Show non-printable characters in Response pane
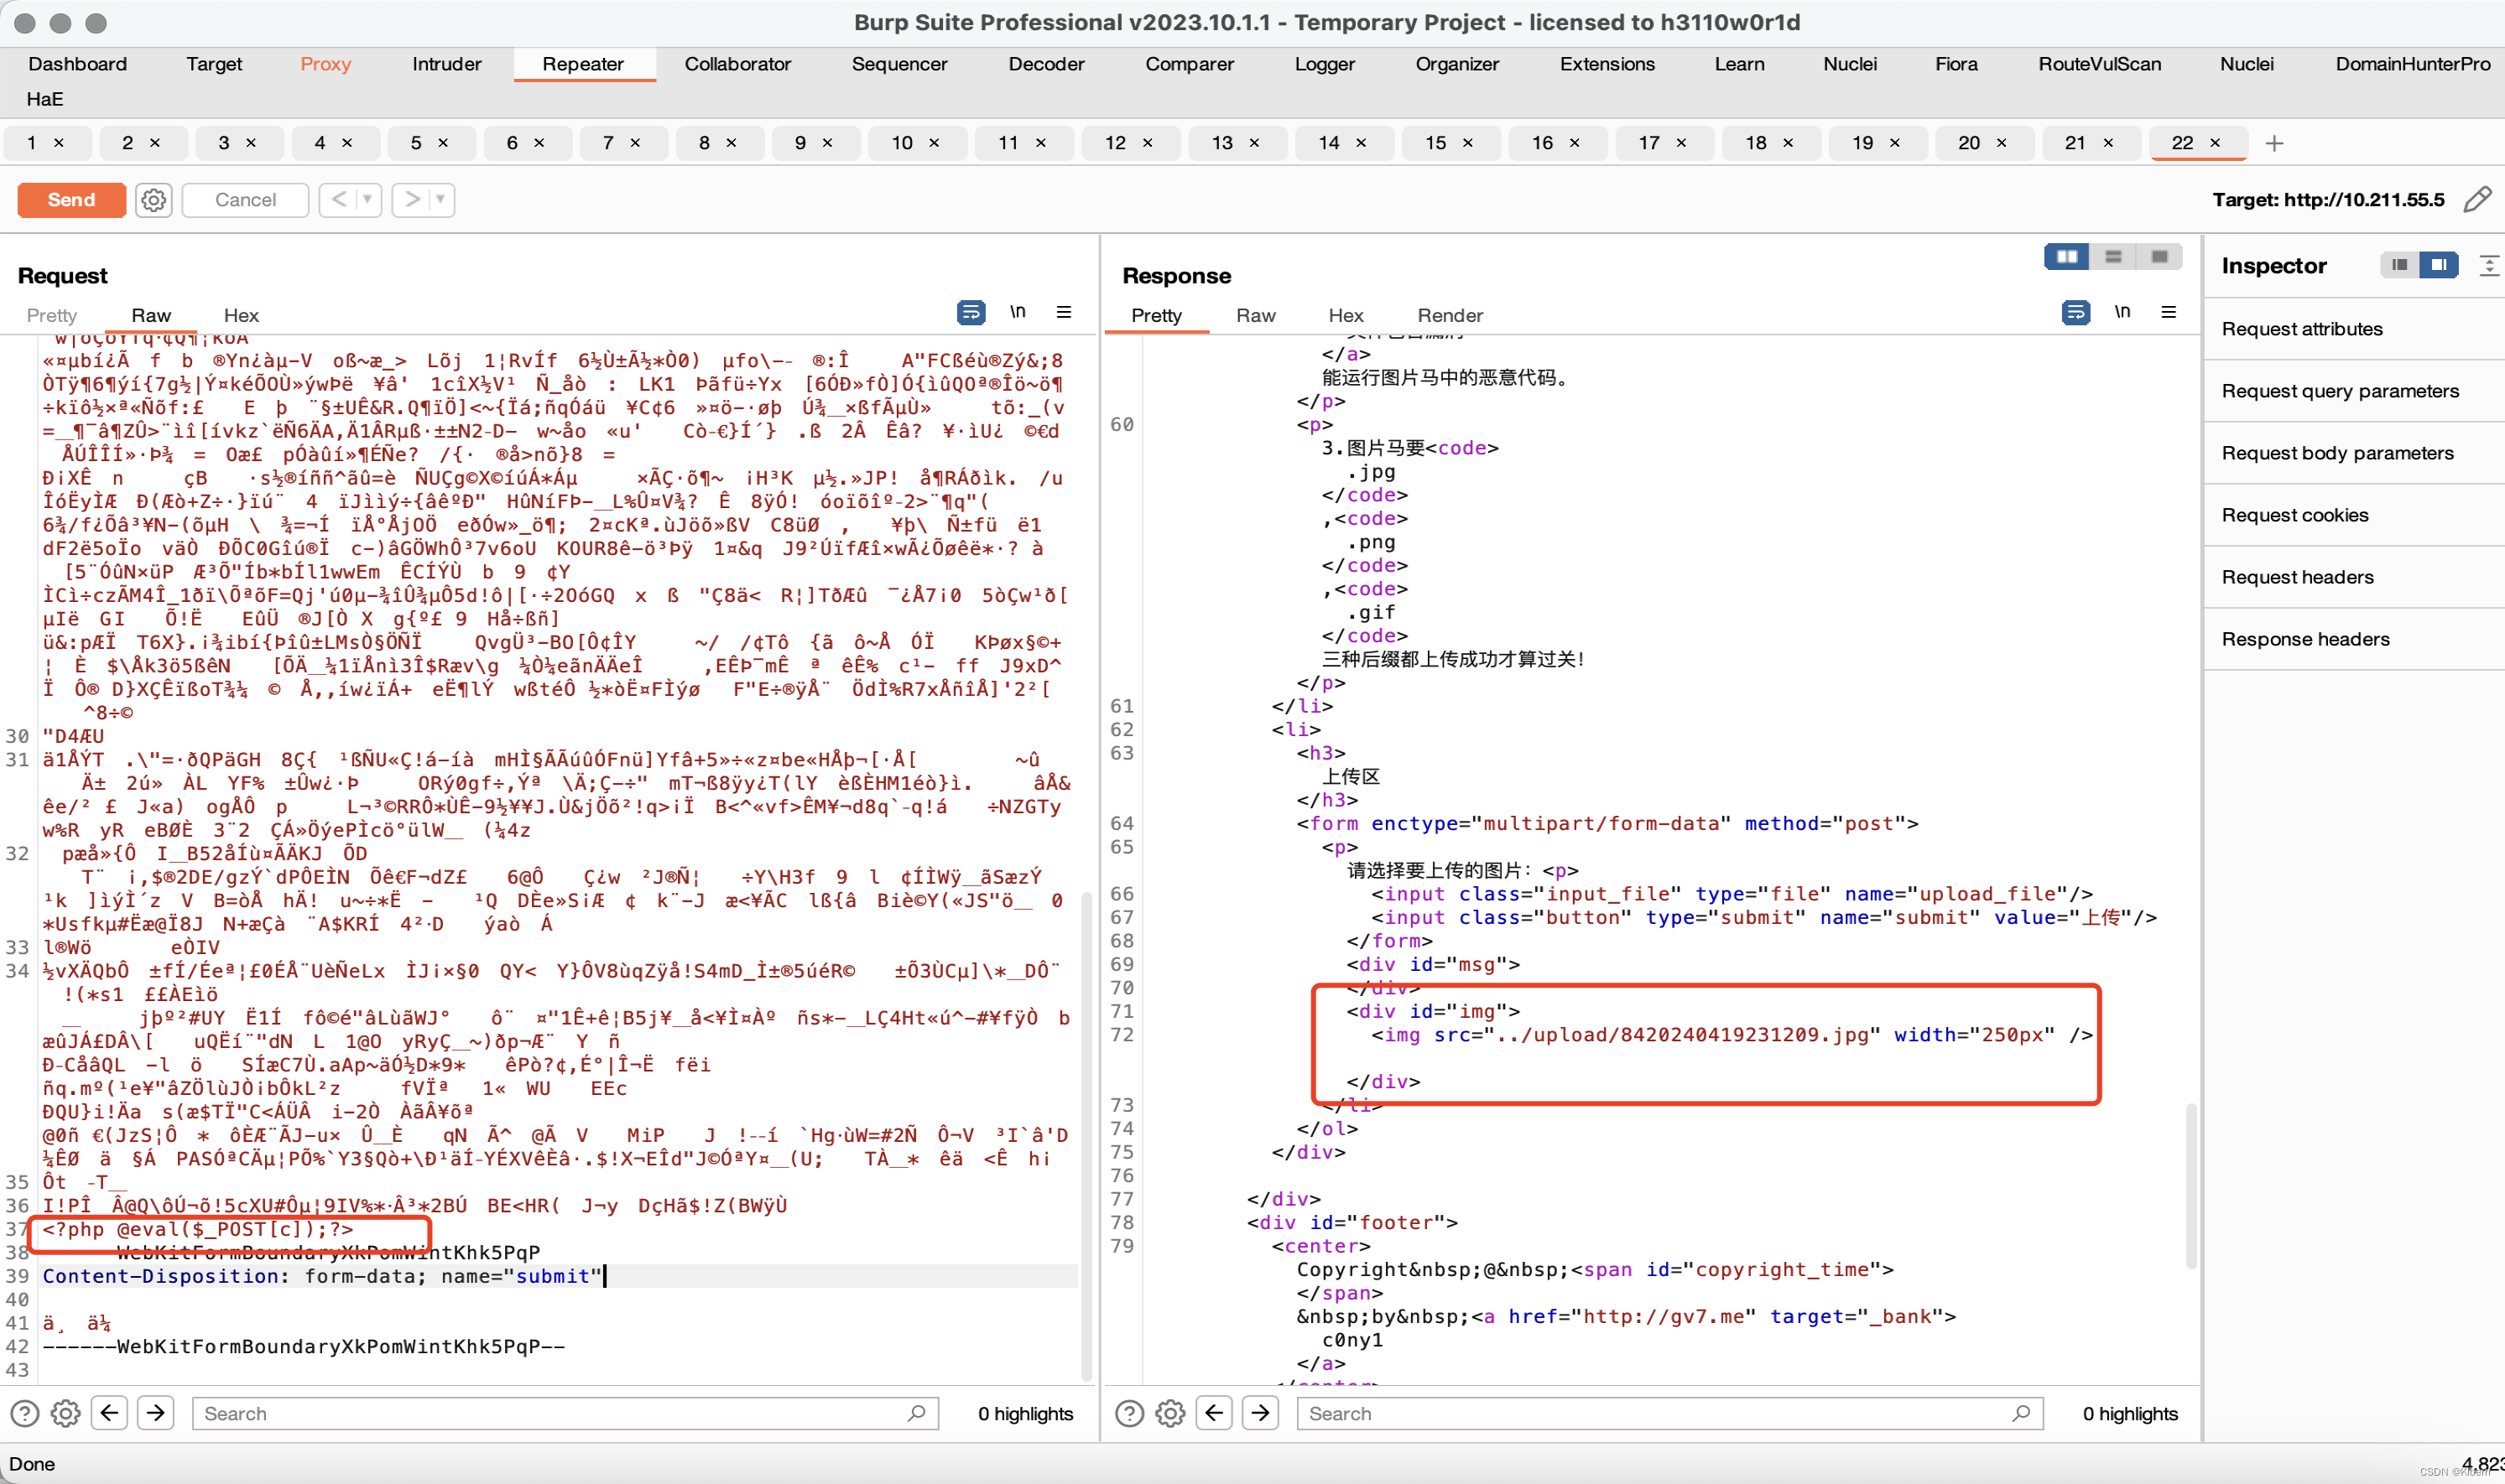 (2122, 313)
